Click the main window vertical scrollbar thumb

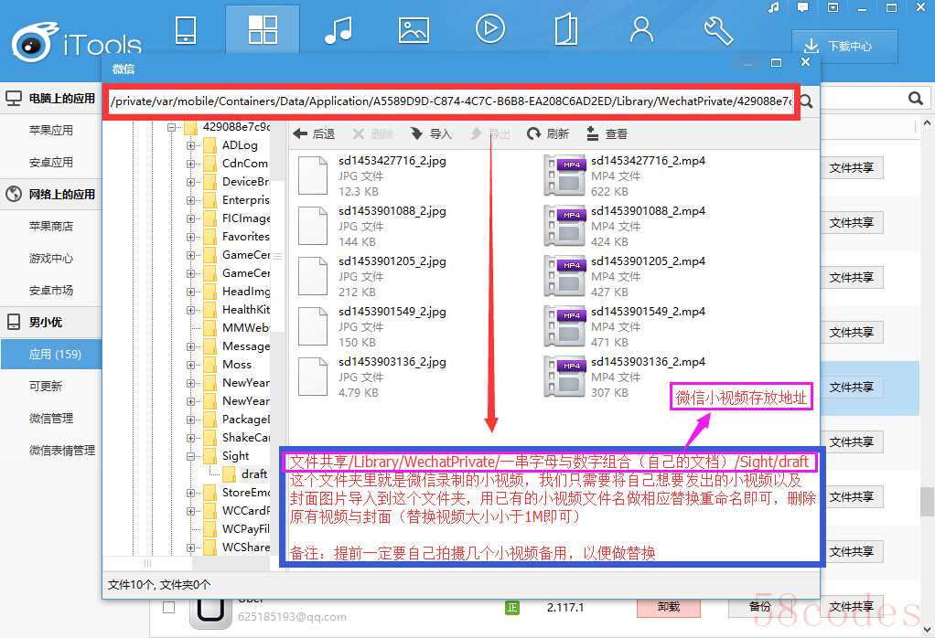927,502
